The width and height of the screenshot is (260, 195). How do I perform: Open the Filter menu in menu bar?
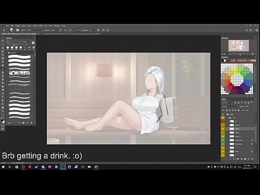coord(41,26)
